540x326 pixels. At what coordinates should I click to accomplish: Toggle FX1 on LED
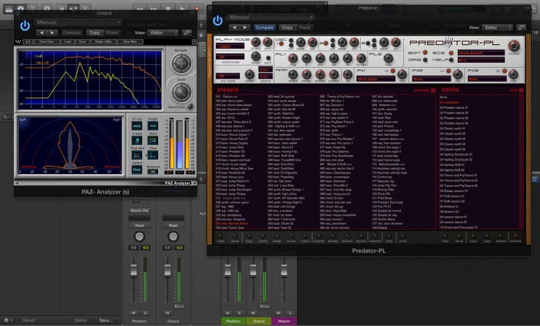pyautogui.click(x=392, y=71)
